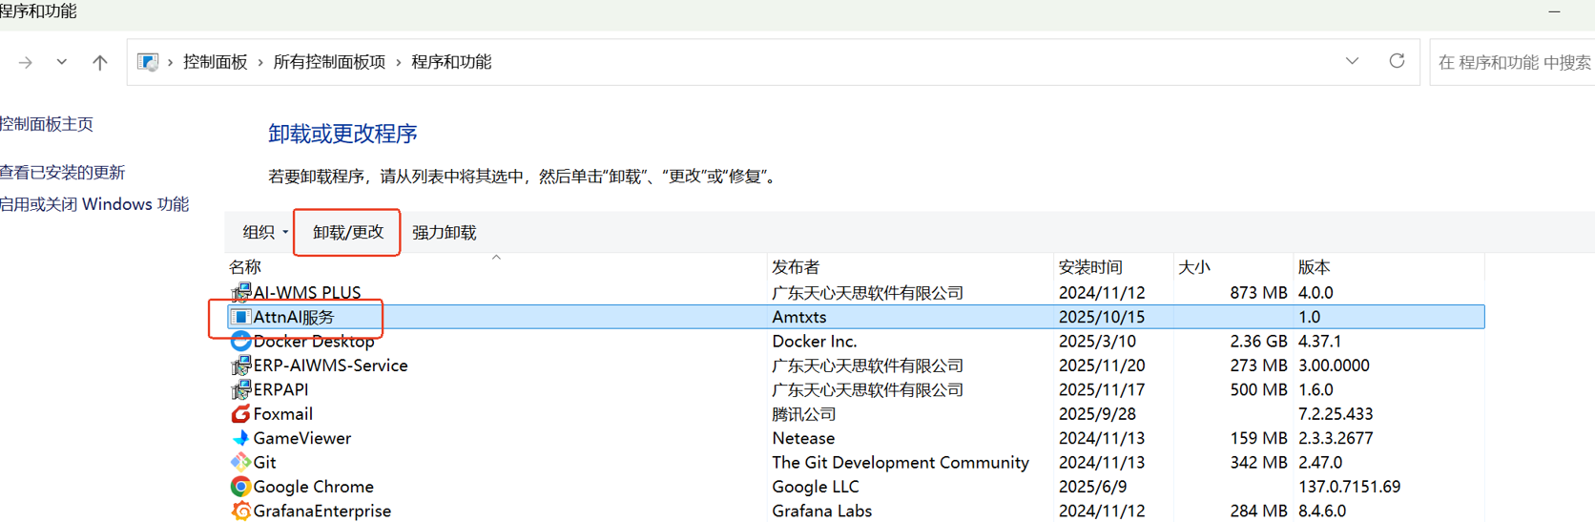The height and width of the screenshot is (522, 1595).
Task: Click the 卸载/更改 toolbar button
Action: coord(348,232)
